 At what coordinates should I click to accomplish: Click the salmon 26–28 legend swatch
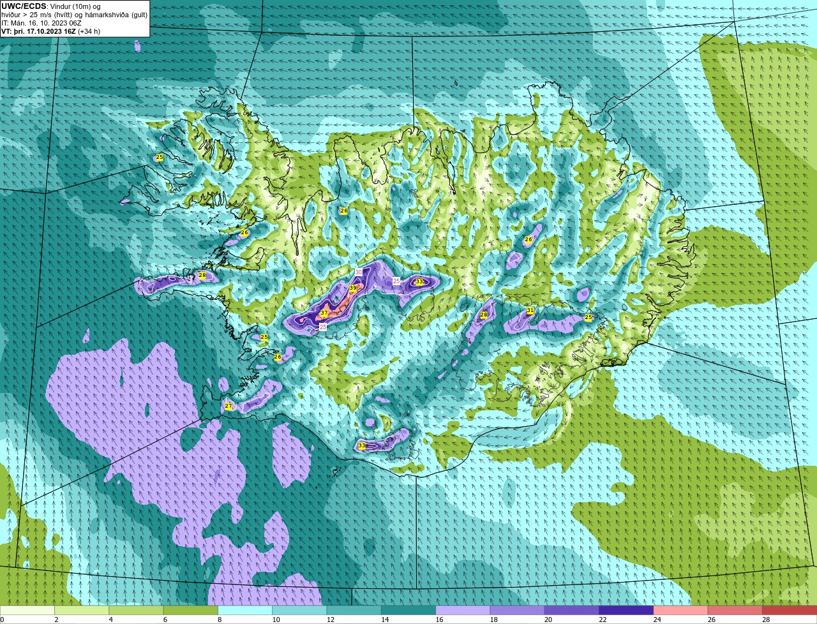735,611
